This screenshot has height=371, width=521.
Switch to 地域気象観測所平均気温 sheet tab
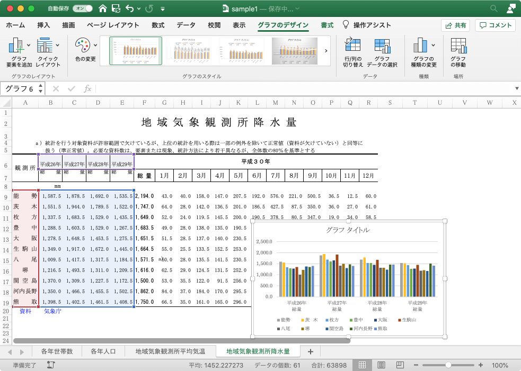click(x=170, y=351)
